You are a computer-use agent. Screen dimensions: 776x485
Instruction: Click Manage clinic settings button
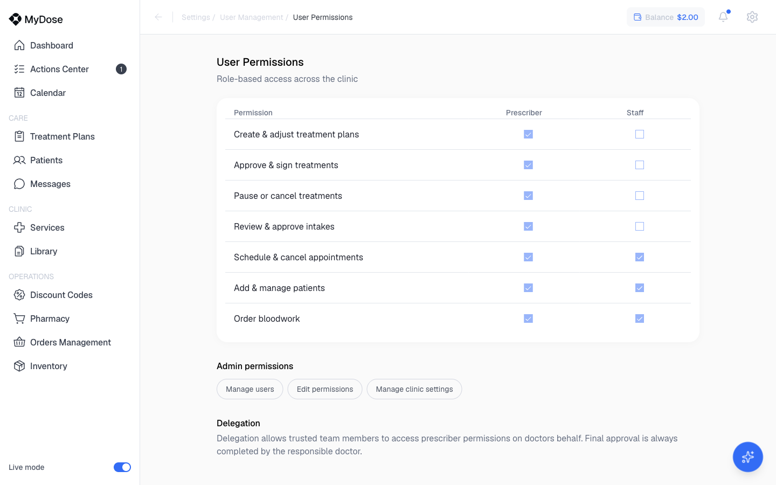(x=414, y=389)
